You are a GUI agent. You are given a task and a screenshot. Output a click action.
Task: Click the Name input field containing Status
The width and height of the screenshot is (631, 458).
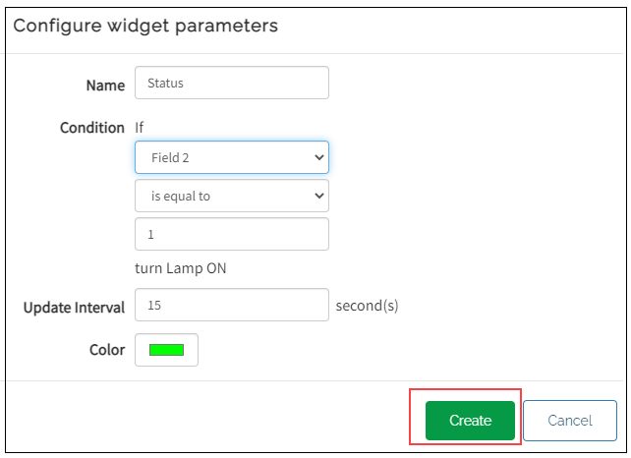tap(231, 84)
